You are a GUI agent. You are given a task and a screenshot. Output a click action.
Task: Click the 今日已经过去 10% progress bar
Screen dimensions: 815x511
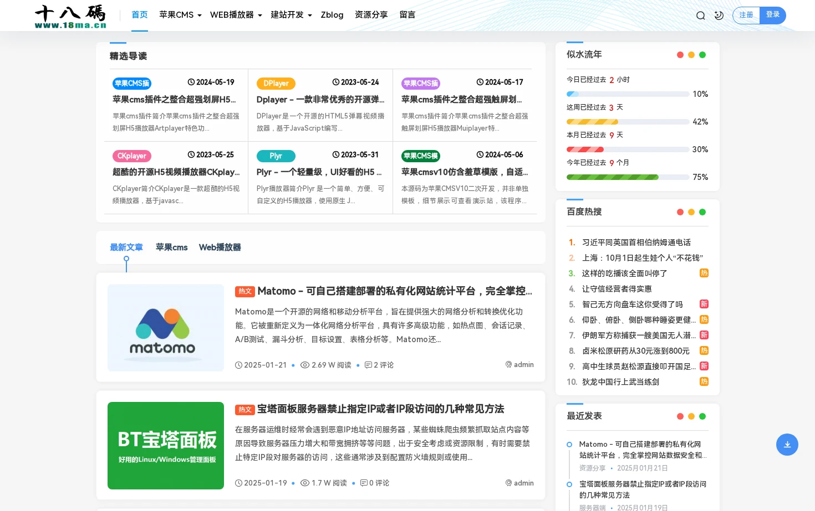tap(628, 94)
